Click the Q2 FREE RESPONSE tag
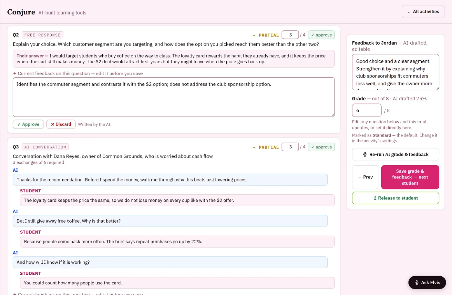452x295 pixels. [x=42, y=35]
